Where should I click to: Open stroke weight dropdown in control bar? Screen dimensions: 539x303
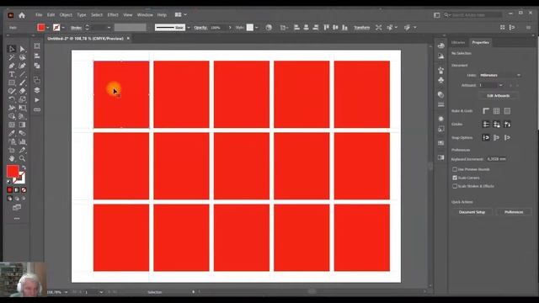tap(109, 28)
